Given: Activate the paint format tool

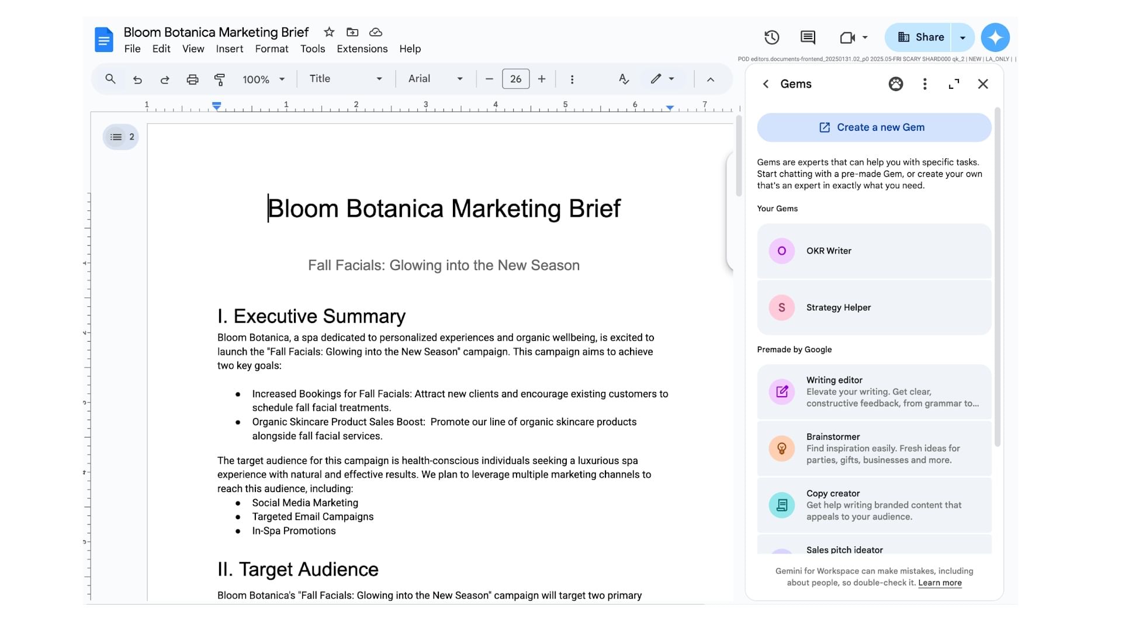Looking at the screenshot, I should 220,79.
